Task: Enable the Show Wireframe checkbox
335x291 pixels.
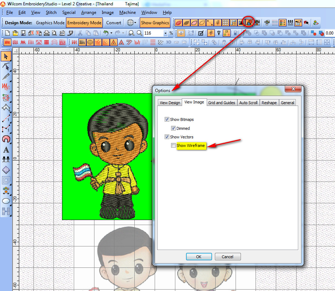Action: pyautogui.click(x=173, y=145)
